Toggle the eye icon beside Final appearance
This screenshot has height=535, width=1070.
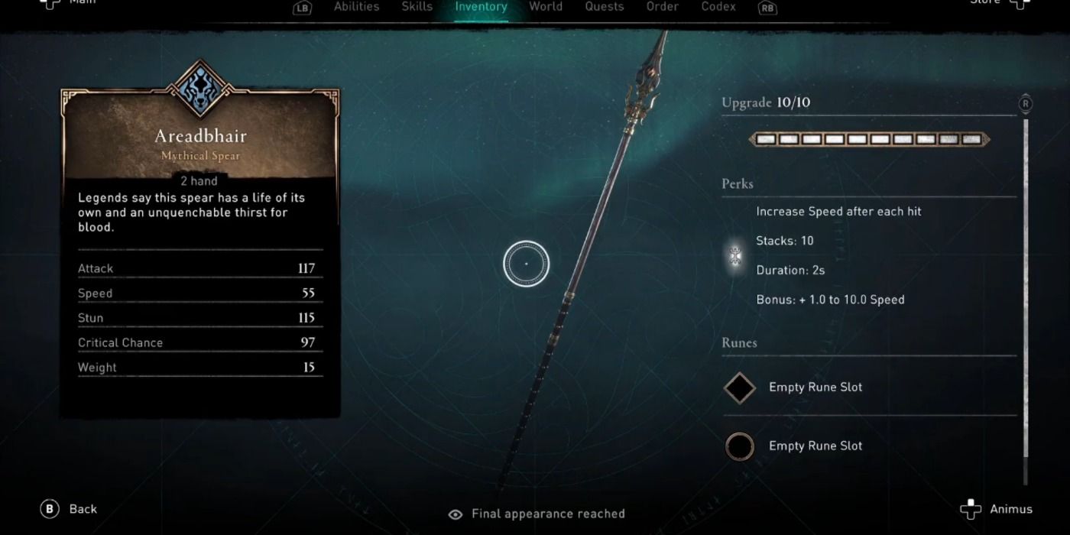click(456, 514)
